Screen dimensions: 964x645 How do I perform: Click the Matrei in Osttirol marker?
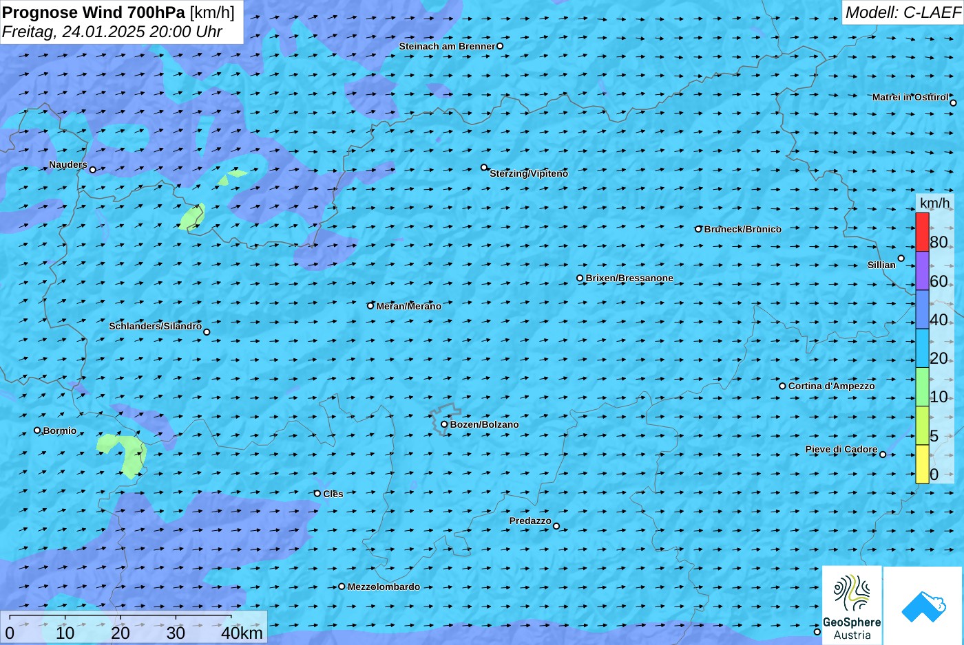(953, 103)
